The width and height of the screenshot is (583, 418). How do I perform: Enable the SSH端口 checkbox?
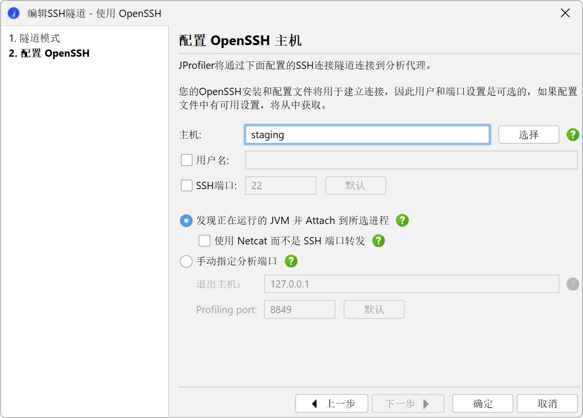(187, 185)
